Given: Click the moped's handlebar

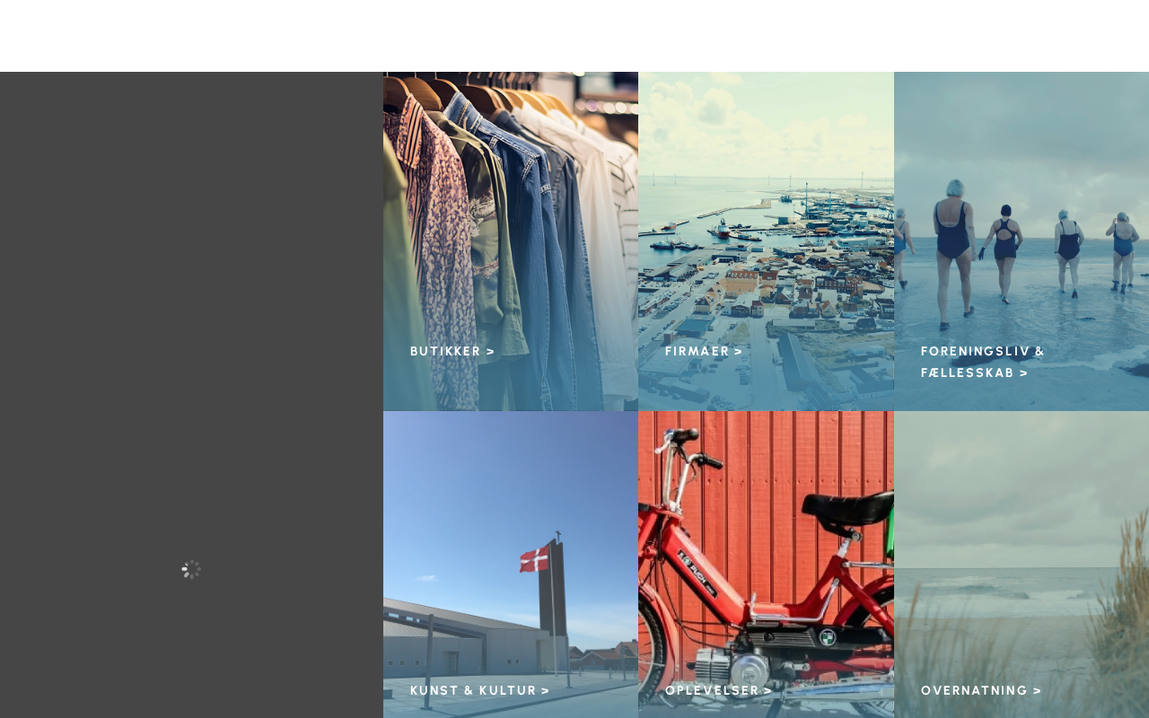Looking at the screenshot, I should (687, 445).
